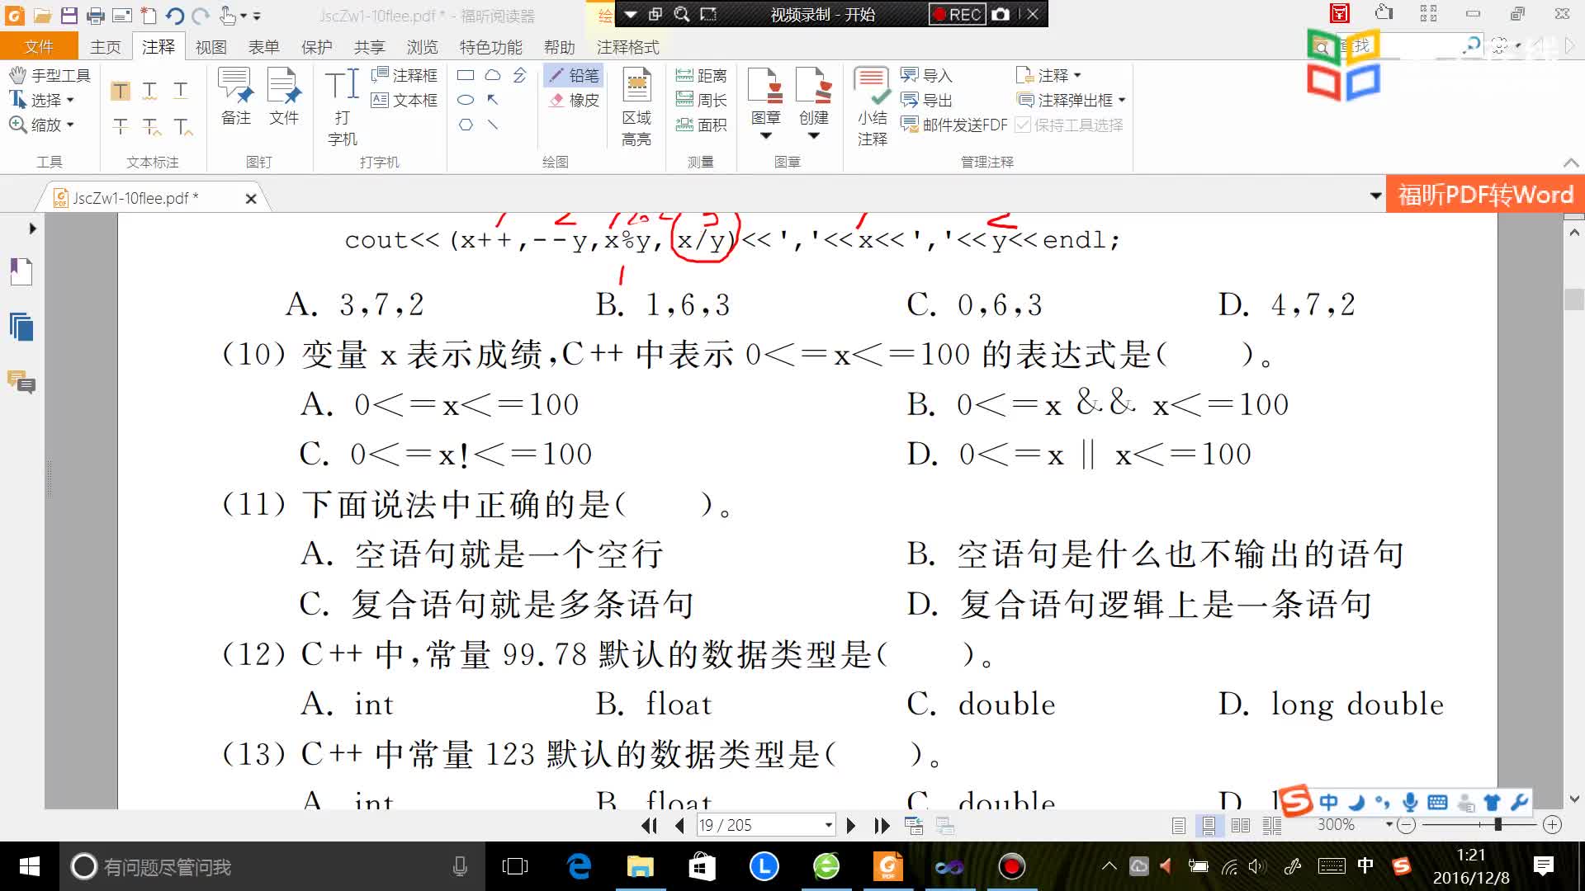Select the Distance (距离) measure tool
The width and height of the screenshot is (1585, 891).
[701, 75]
